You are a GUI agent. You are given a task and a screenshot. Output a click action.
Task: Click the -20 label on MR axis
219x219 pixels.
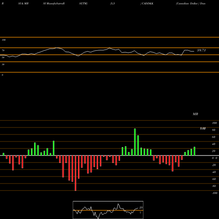[x=214, y=165]
